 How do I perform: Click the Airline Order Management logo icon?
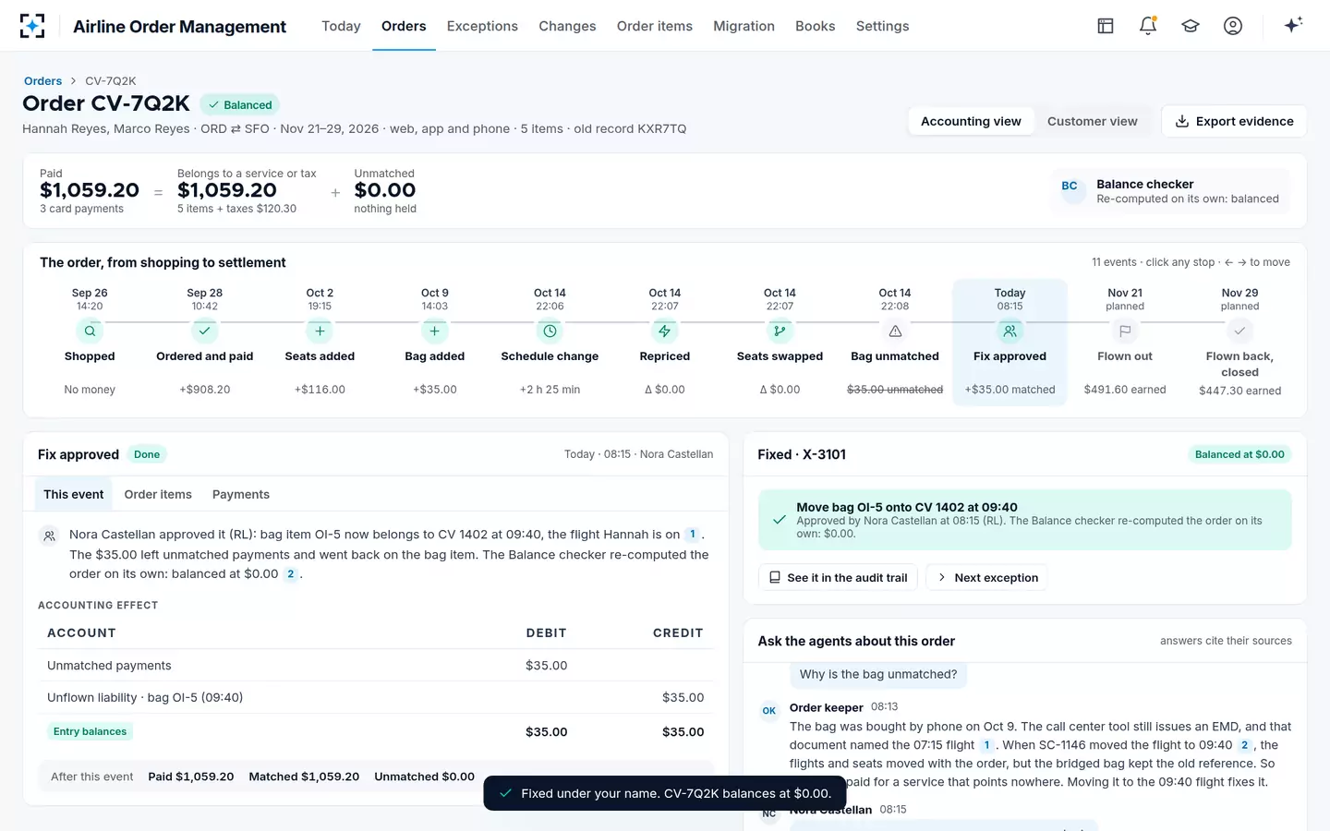tap(32, 26)
